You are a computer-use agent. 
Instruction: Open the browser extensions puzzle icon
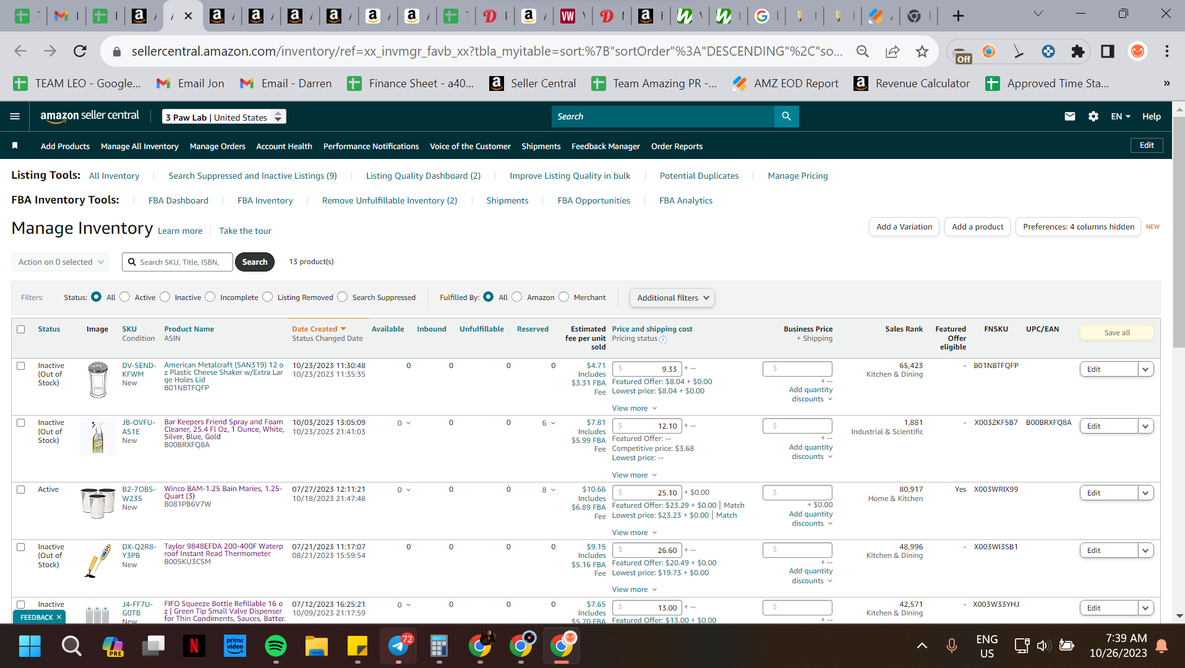pyautogui.click(x=1078, y=51)
